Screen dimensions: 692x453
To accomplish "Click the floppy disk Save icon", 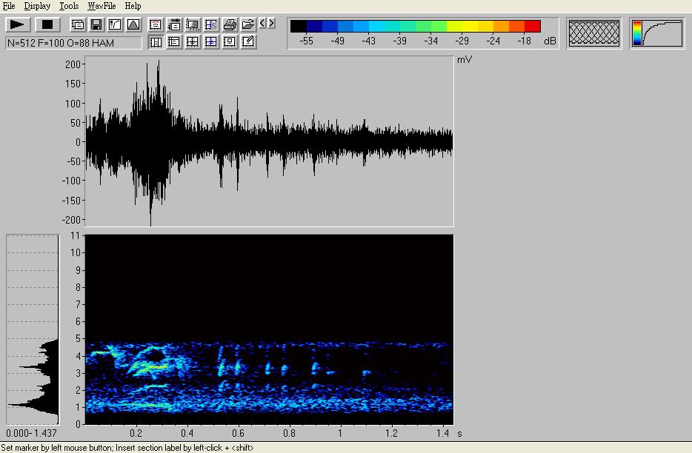I will pos(96,24).
